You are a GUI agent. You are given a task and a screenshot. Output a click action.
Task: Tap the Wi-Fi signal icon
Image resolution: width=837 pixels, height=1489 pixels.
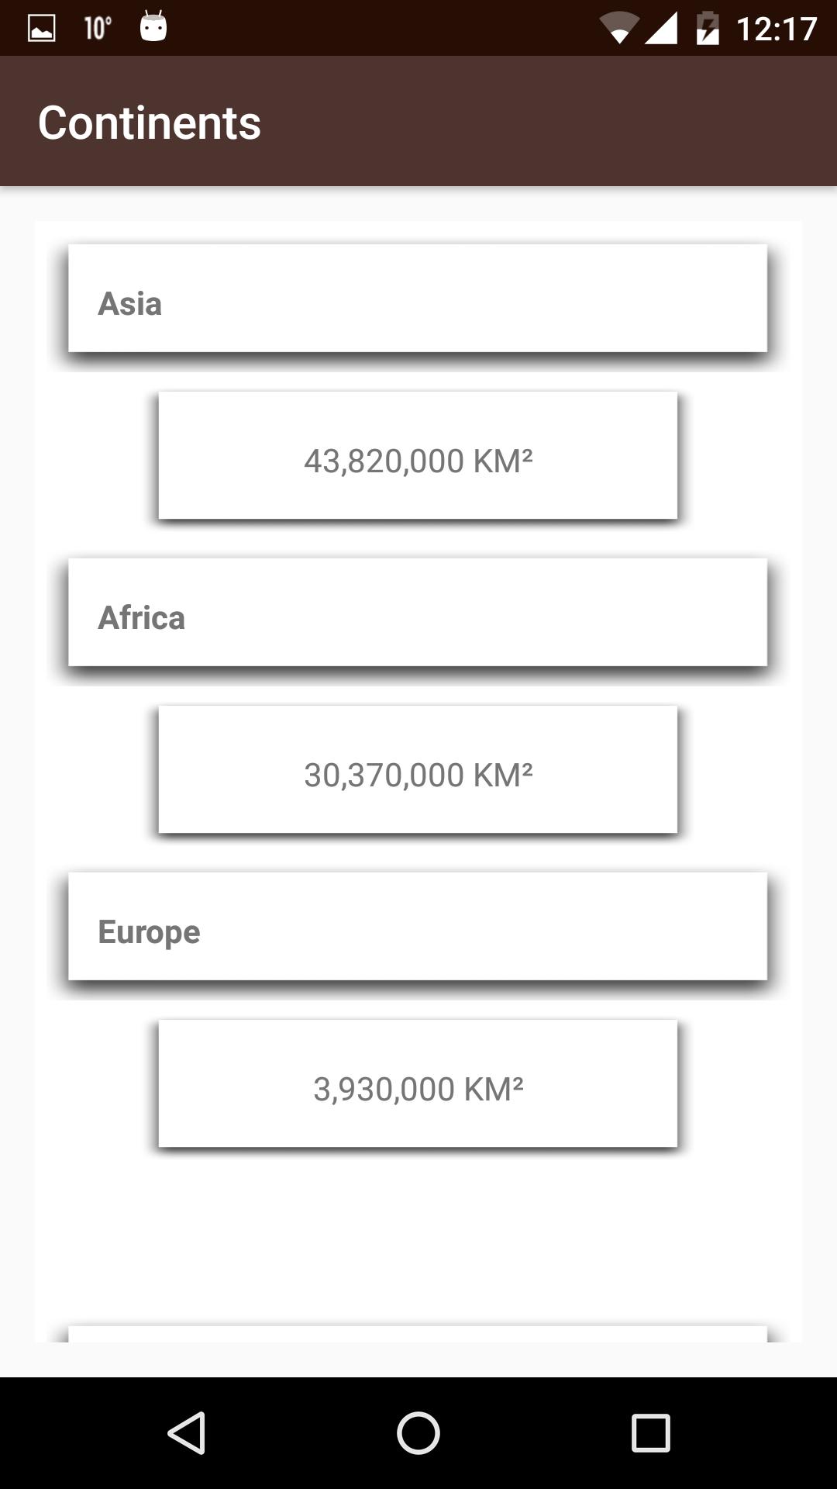tap(618, 29)
